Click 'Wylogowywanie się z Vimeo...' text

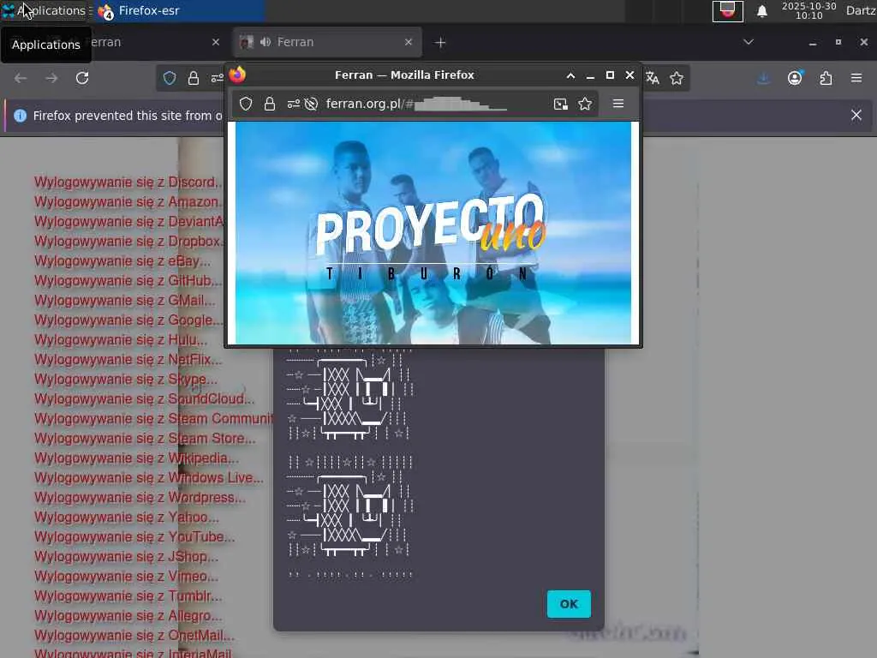click(x=127, y=577)
